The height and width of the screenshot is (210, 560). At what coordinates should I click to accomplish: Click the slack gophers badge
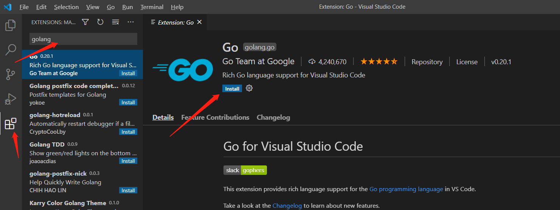click(x=245, y=170)
